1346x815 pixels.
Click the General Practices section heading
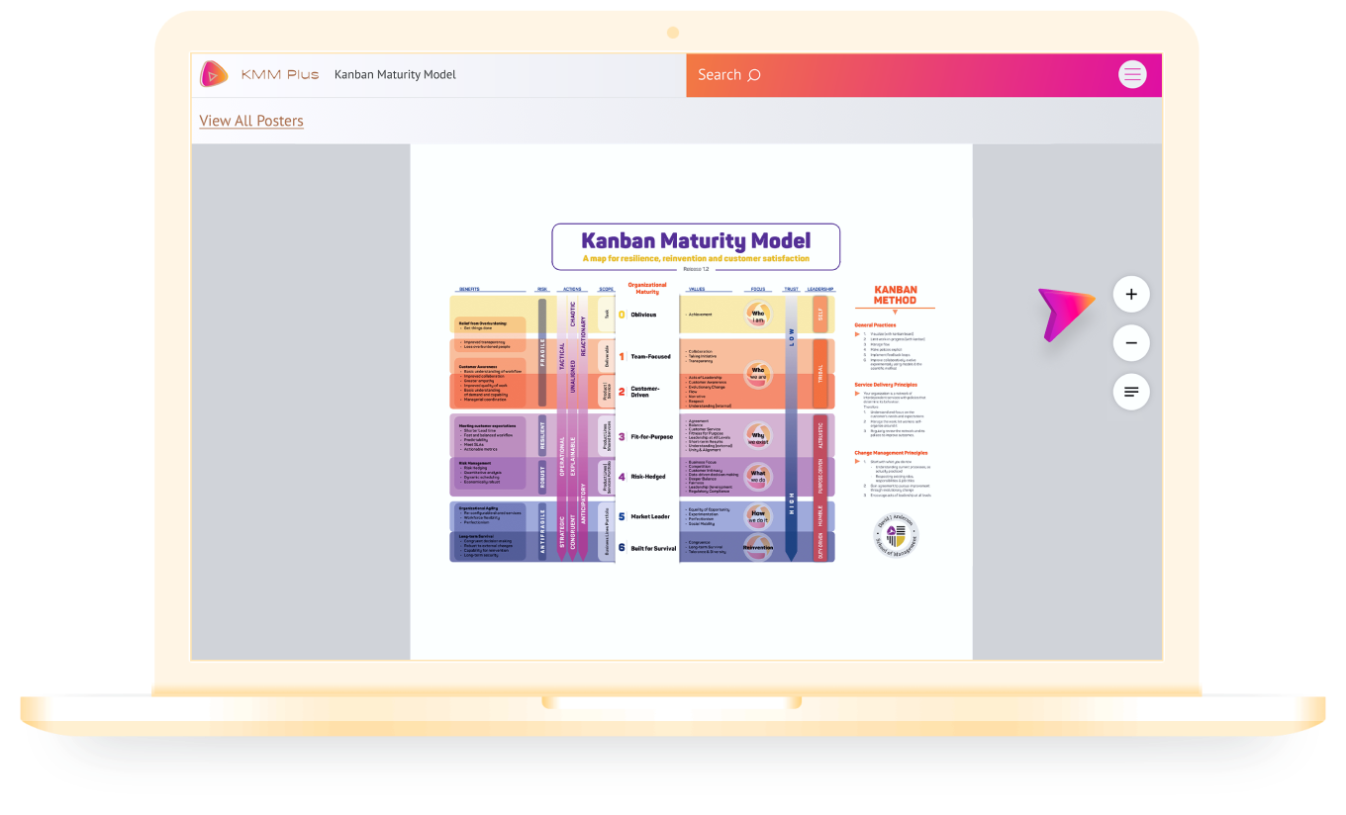[875, 324]
